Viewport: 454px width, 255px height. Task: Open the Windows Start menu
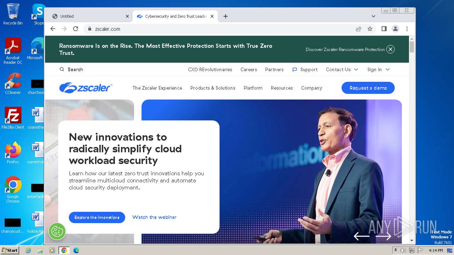tap(10, 250)
